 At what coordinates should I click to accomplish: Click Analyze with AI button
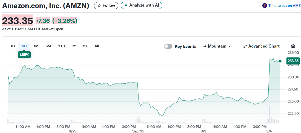click(x=141, y=5)
